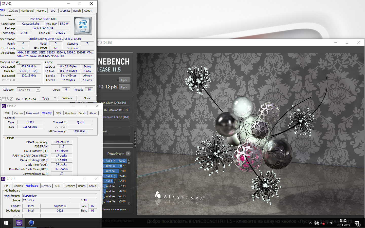365x228 pixels.
Task: Select the 39.21 Intel Co ranking row
Action: (115, 166)
